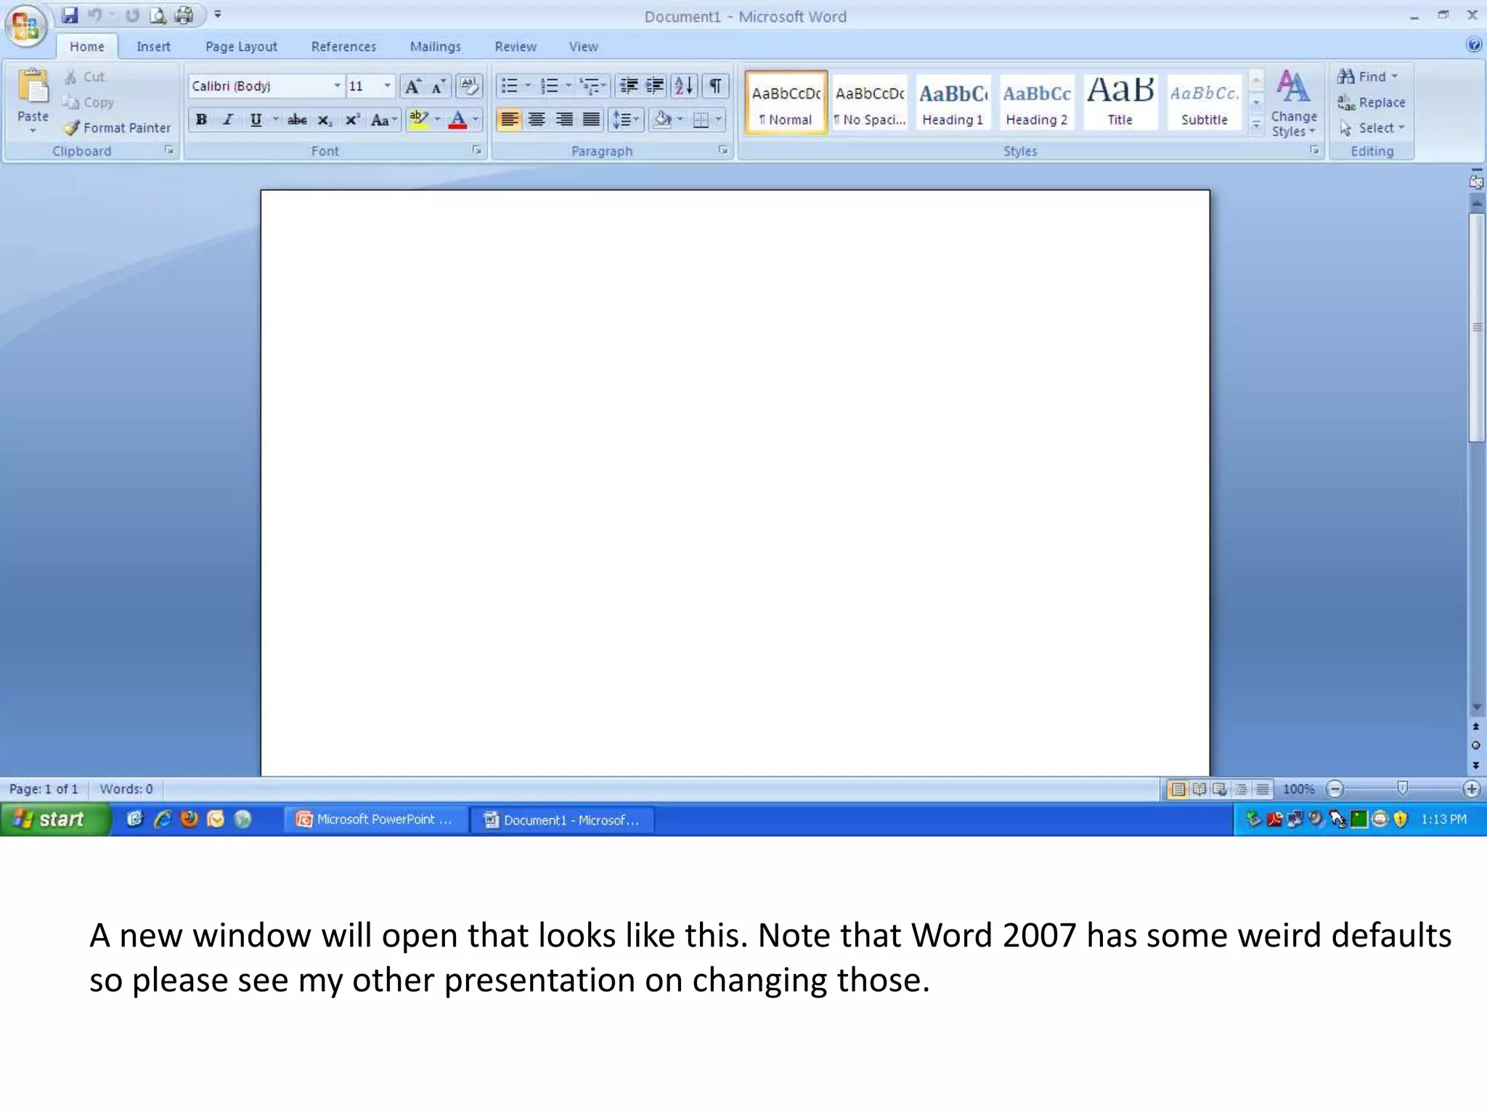Viewport: 1487px width, 1115px height.
Task: Click the Find button
Action: coord(1368,77)
